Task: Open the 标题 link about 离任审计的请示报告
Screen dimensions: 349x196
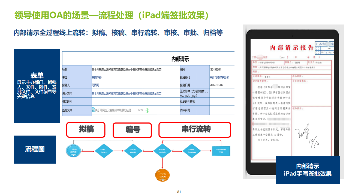Action: tap(127, 70)
